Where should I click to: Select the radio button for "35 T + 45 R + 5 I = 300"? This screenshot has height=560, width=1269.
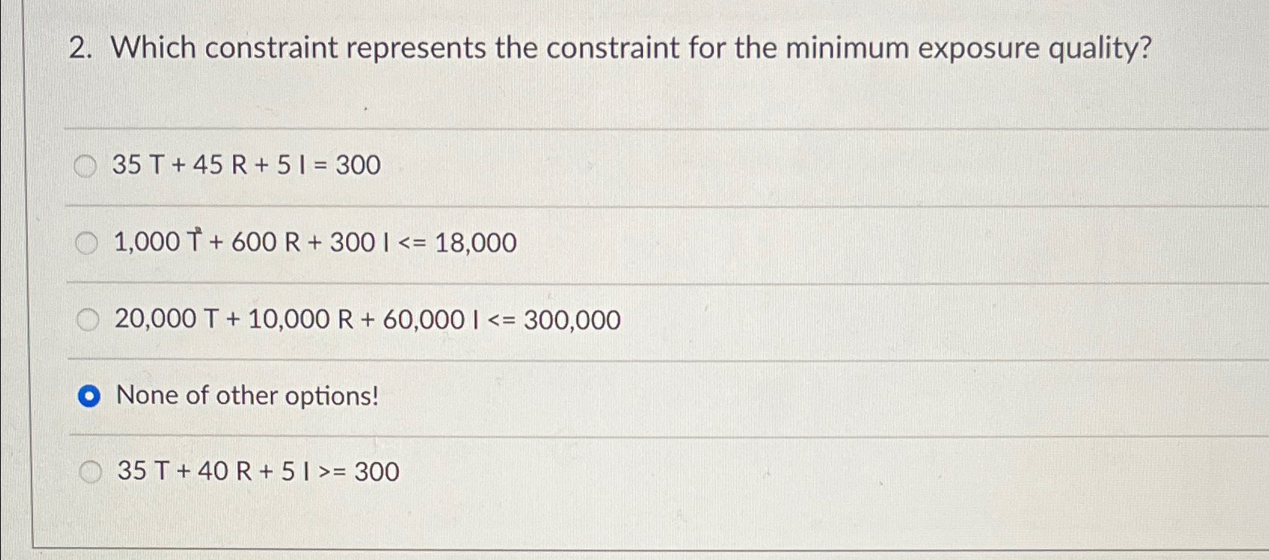(88, 164)
